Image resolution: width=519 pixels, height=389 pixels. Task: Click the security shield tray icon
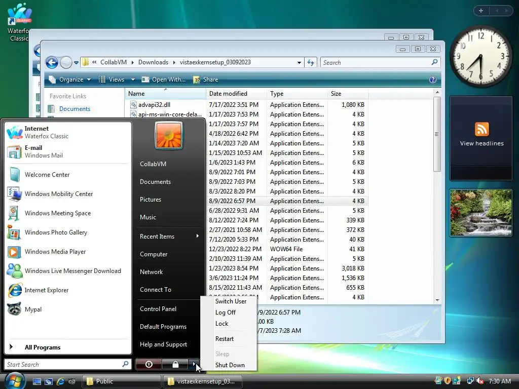click(447, 381)
